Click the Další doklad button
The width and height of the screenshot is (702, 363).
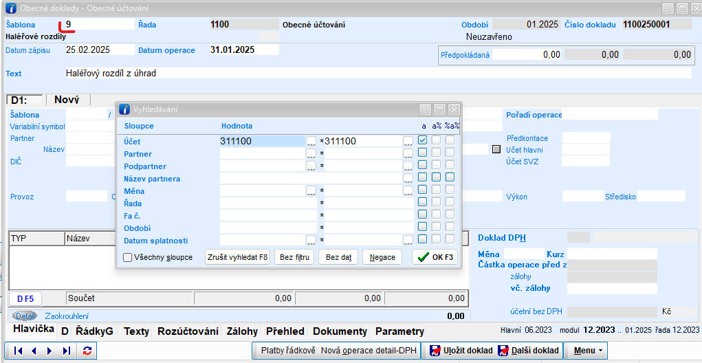[x=526, y=351]
